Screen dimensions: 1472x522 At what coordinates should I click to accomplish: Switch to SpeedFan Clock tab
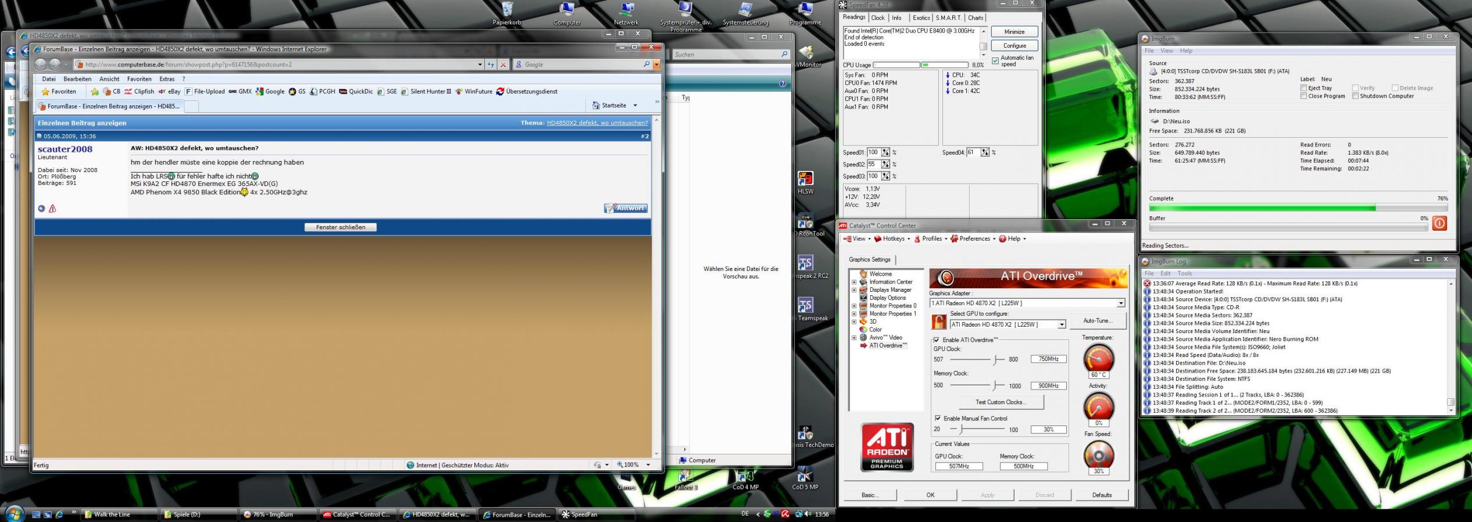[x=878, y=18]
